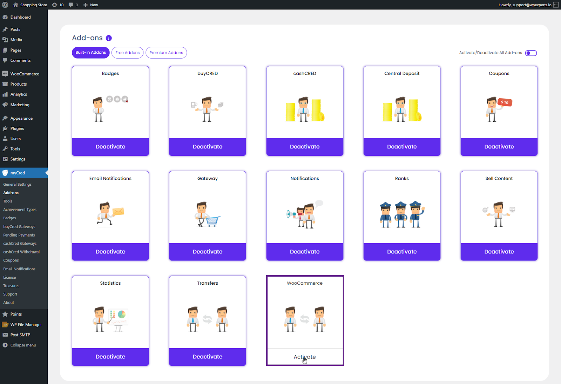Click the Tools wrench icon
The image size is (561, 384).
(x=5, y=149)
